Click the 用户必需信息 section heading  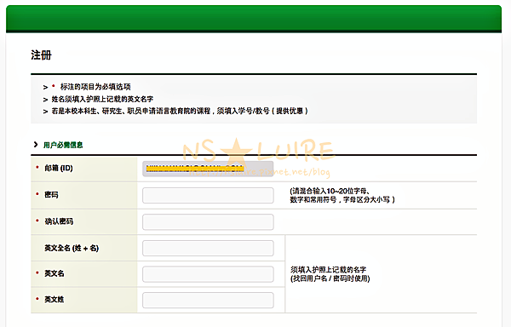[x=63, y=145]
